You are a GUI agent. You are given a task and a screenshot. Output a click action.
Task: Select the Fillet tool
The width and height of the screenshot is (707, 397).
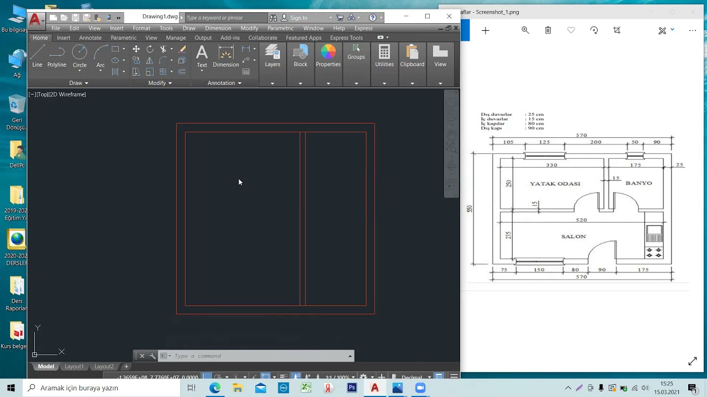(163, 60)
